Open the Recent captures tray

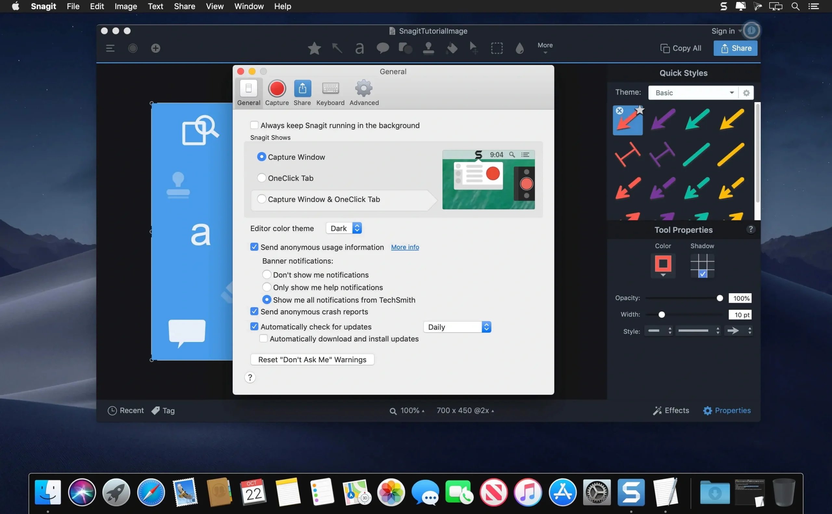[x=125, y=410]
